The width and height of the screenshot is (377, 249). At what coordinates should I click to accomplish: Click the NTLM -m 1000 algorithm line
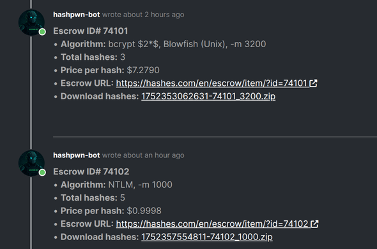(x=116, y=185)
